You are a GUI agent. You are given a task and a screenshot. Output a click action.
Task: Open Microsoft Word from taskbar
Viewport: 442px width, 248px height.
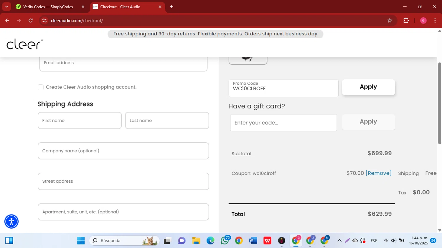click(x=253, y=241)
